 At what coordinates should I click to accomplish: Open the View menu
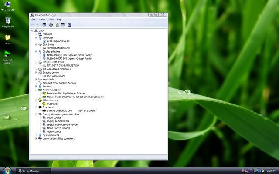point(51,20)
